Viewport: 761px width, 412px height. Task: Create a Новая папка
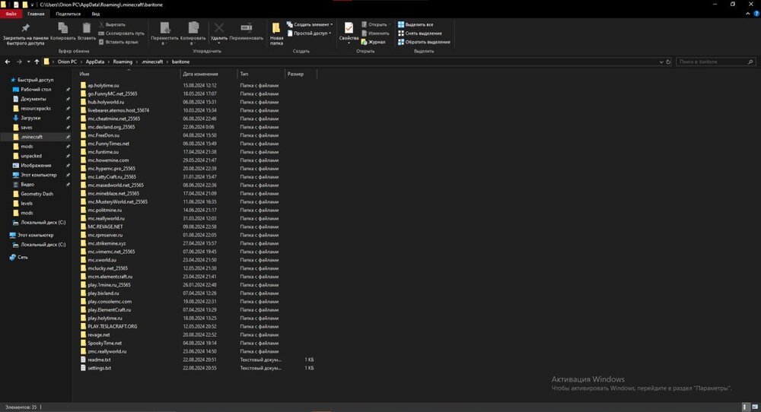click(276, 34)
